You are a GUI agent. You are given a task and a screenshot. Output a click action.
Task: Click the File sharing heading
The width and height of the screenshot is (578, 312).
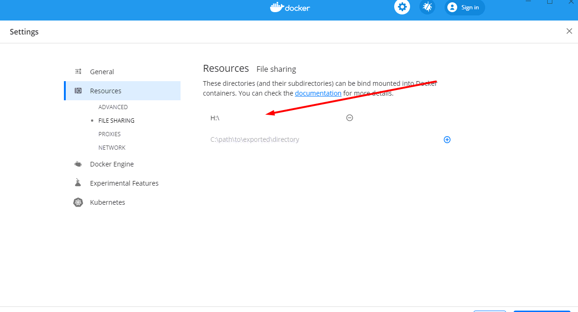tap(276, 69)
